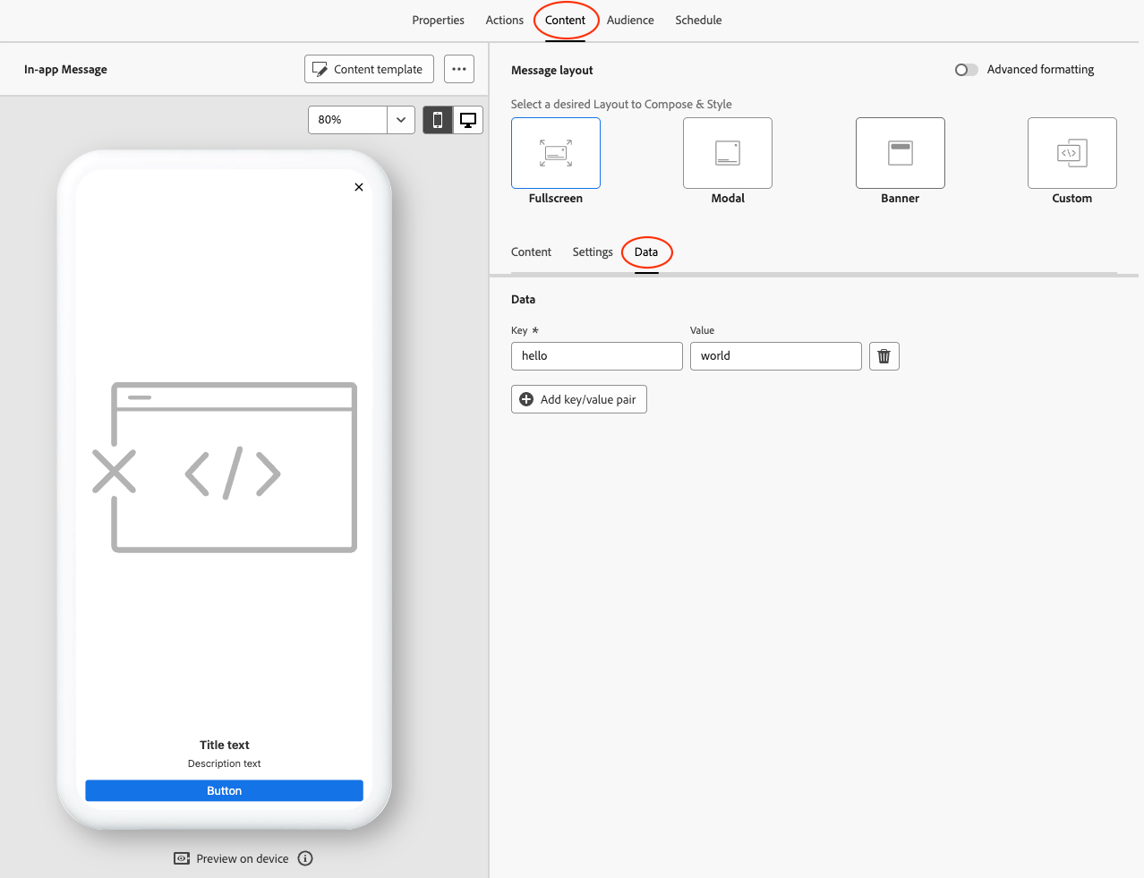1144x878 pixels.
Task: Click the Content template button
Action: click(x=369, y=69)
